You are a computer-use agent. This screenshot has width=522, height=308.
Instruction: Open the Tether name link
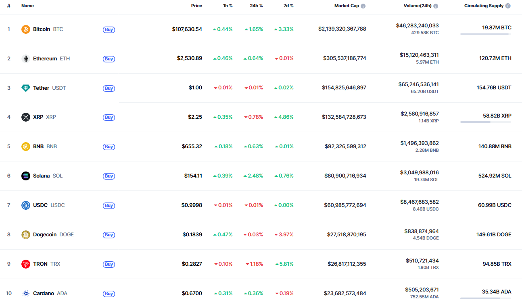41,88
